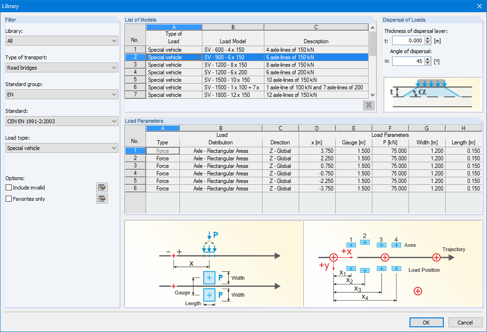This screenshot has width=487, height=332.
Task: Open the Load type dropdown
Action: (x=62, y=148)
